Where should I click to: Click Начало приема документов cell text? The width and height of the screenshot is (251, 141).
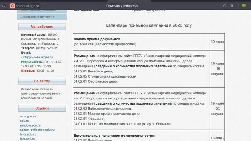point(97,39)
